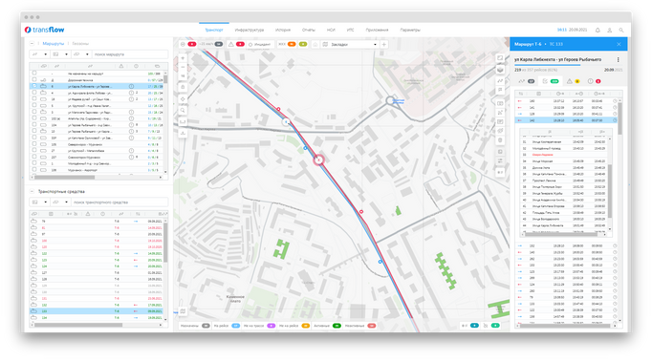Click the поиск маршрута search field

130,54
